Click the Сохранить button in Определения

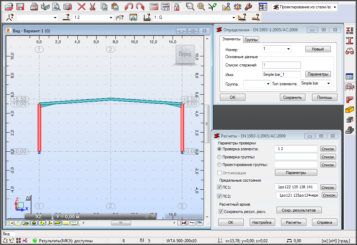tap(293, 97)
